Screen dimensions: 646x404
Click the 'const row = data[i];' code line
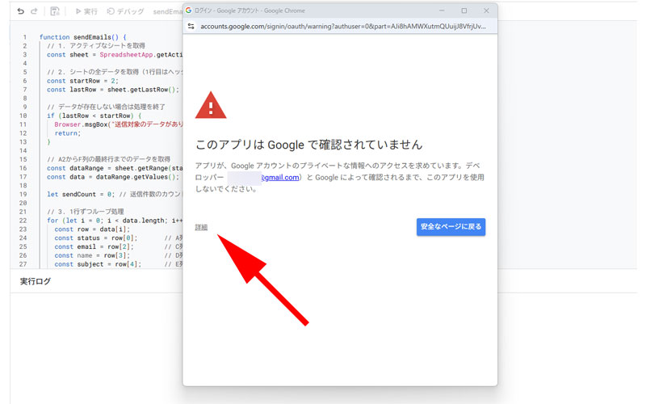92,229
